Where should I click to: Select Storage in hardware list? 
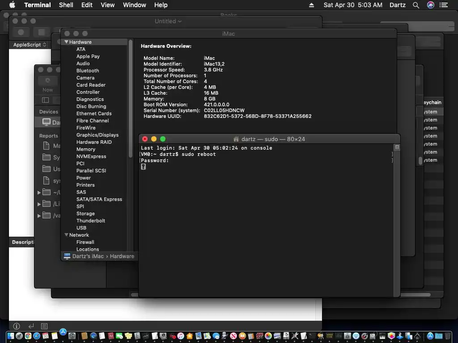coord(85,213)
